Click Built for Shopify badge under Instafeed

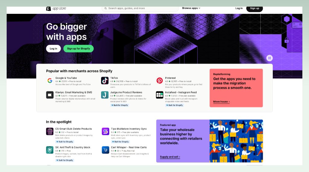174,105
